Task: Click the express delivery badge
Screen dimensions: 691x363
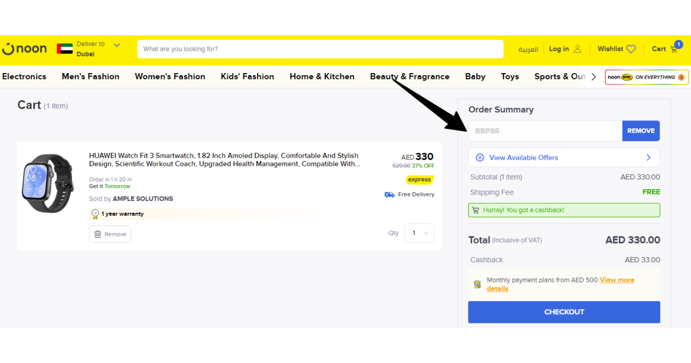Action: [x=420, y=179]
